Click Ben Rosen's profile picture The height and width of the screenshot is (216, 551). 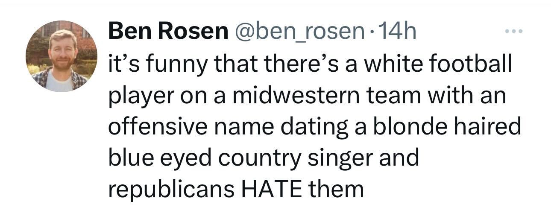(61, 56)
